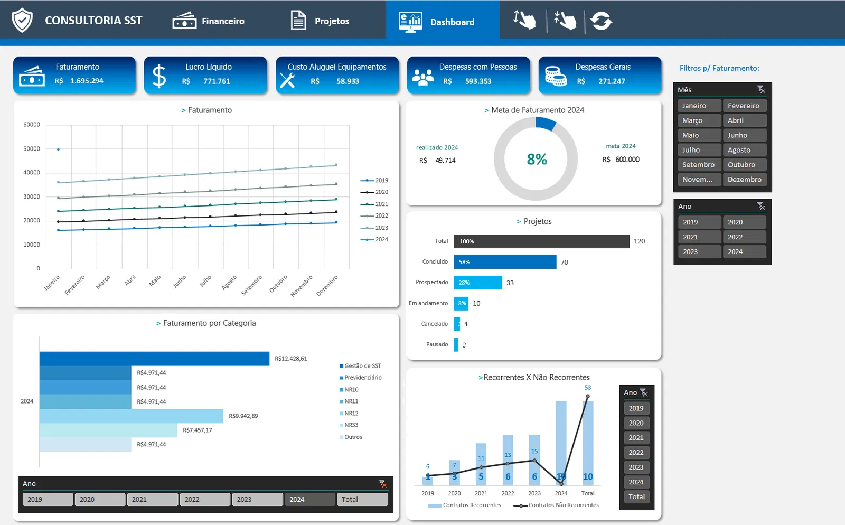
Task: Click the expand hand icon in header
Action: [x=524, y=21]
